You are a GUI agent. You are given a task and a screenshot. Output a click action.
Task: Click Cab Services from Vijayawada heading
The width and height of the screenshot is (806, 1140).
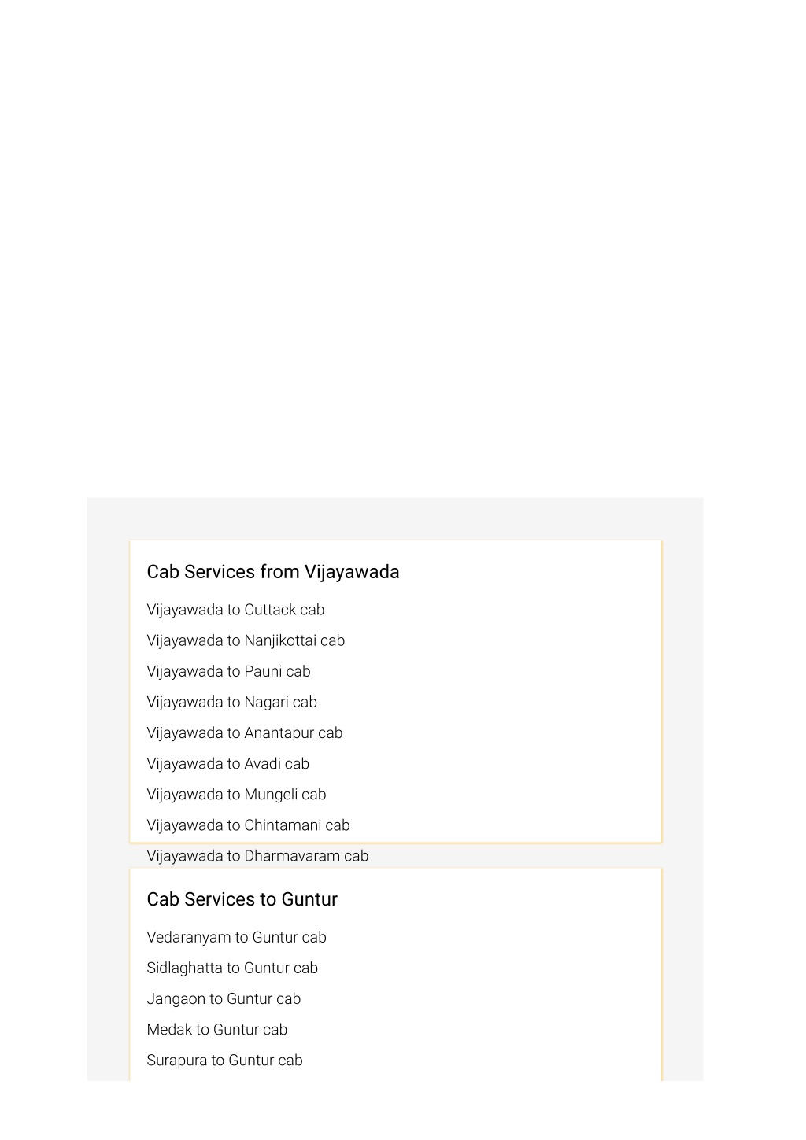[272, 572]
